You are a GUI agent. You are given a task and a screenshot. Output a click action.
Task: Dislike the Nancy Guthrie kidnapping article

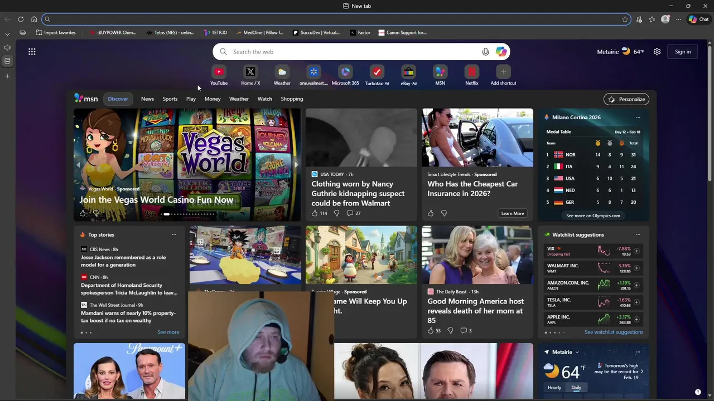336,213
